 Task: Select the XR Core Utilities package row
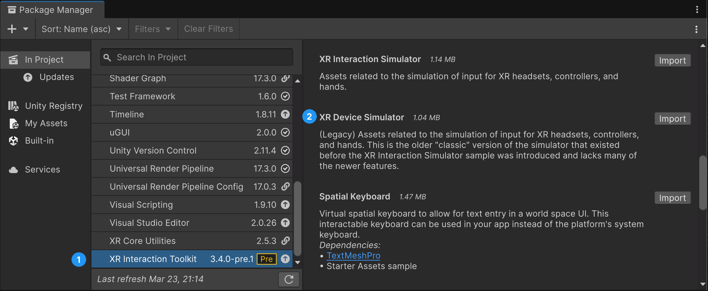192,241
